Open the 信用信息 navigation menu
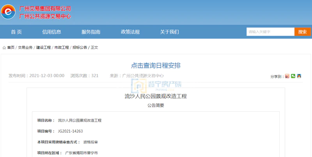The image size is (312, 157). click(51, 32)
